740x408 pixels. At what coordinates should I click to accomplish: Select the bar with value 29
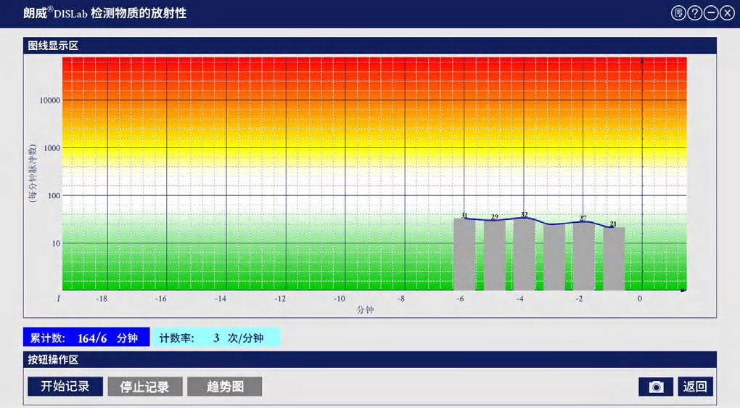coord(495,256)
